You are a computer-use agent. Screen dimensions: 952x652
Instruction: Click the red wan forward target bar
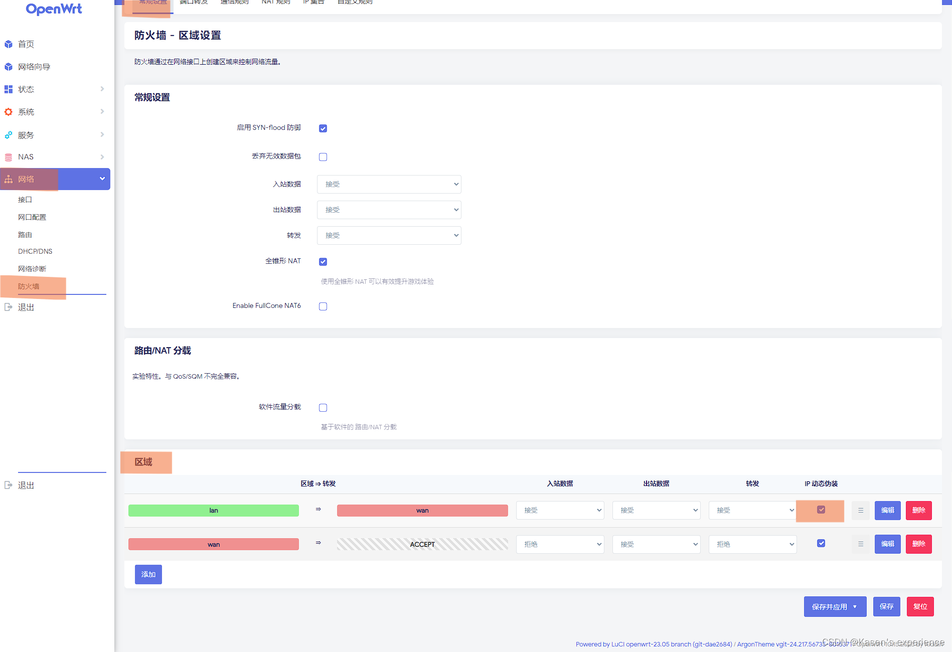click(422, 511)
